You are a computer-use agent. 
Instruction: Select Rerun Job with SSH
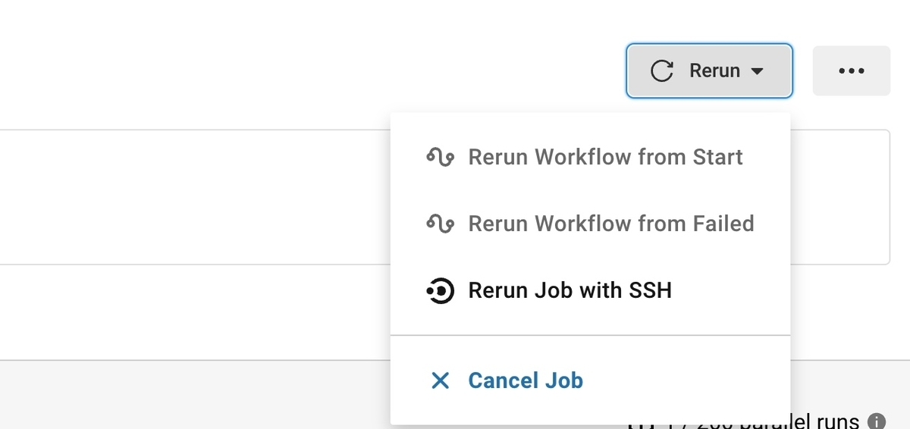570,291
